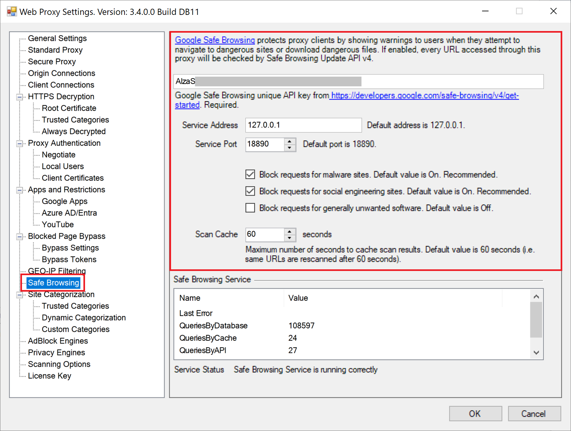
Task: Enable blocking requests for malware sites checkbox
Action: [x=250, y=175]
